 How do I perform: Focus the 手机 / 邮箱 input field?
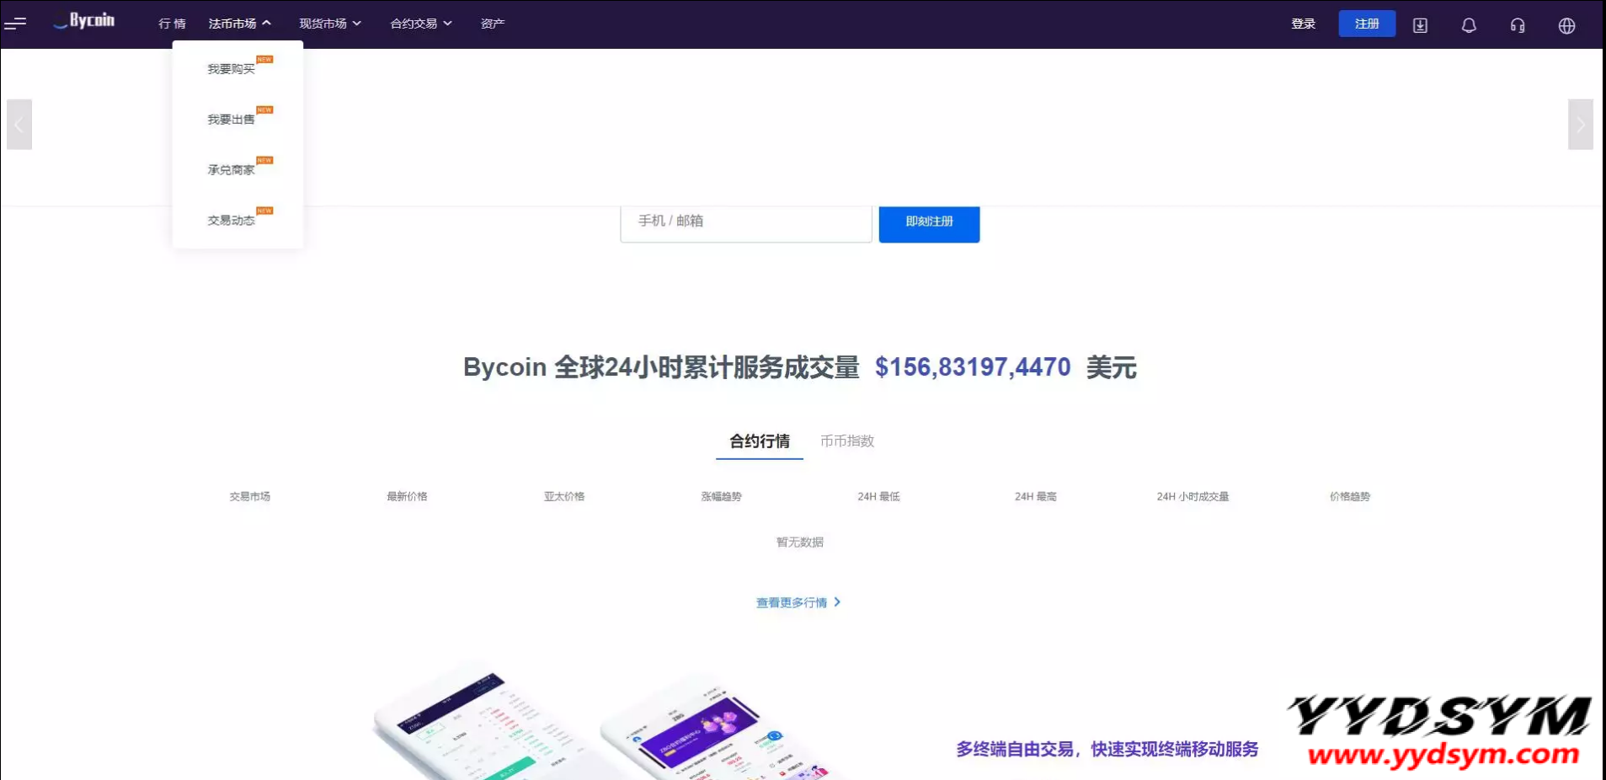[x=745, y=222]
